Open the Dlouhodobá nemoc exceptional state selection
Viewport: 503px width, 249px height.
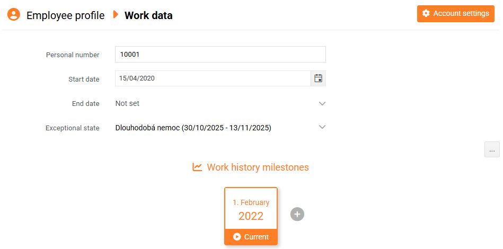193,128
